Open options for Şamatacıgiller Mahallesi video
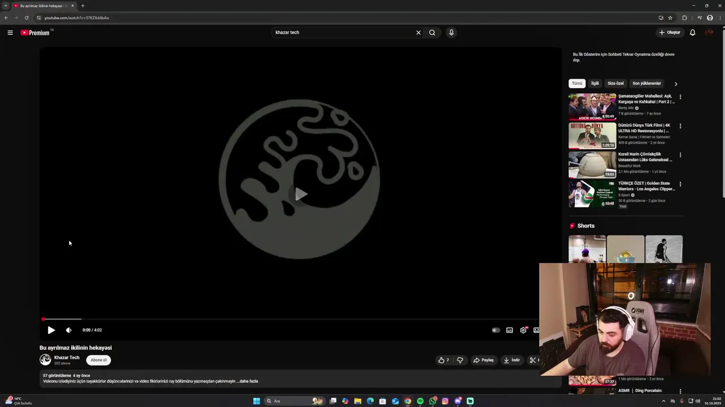This screenshot has width=725, height=407. tap(680, 97)
